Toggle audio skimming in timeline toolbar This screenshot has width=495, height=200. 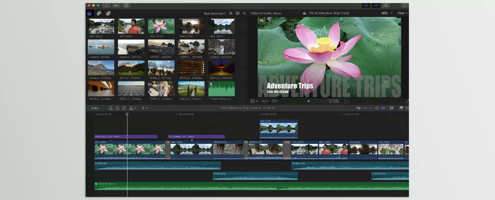371,108
